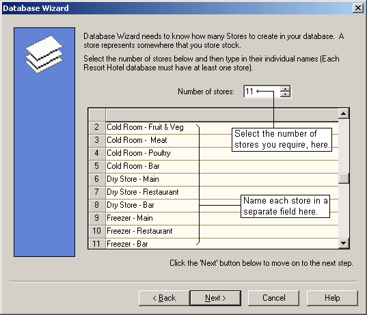
Task: Select the Cold Room - Poultry store field
Action: pyautogui.click(x=222, y=154)
